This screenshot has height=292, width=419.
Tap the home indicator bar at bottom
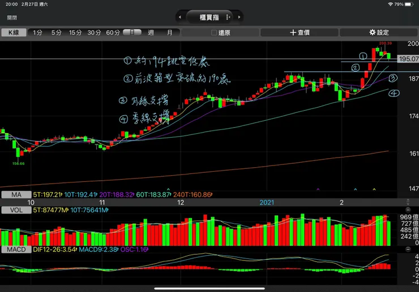209,288
